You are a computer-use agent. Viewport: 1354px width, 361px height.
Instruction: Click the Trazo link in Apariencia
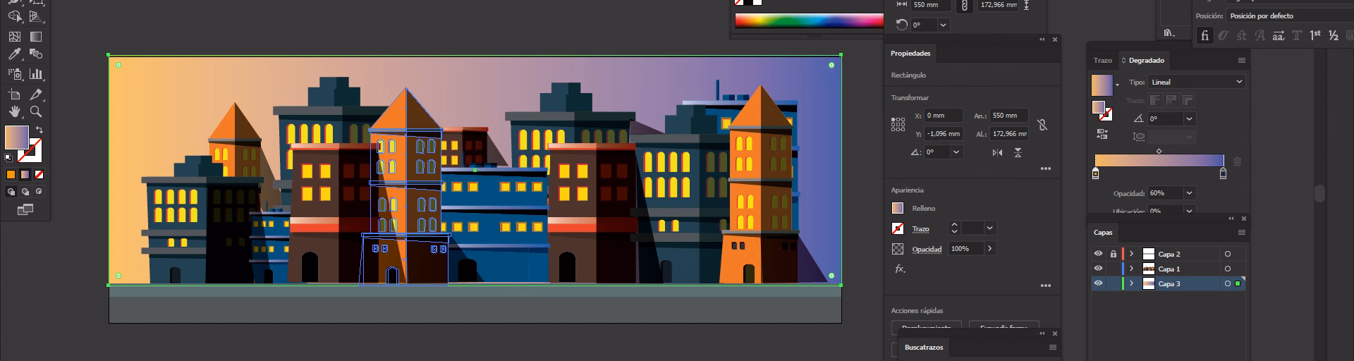tap(920, 229)
